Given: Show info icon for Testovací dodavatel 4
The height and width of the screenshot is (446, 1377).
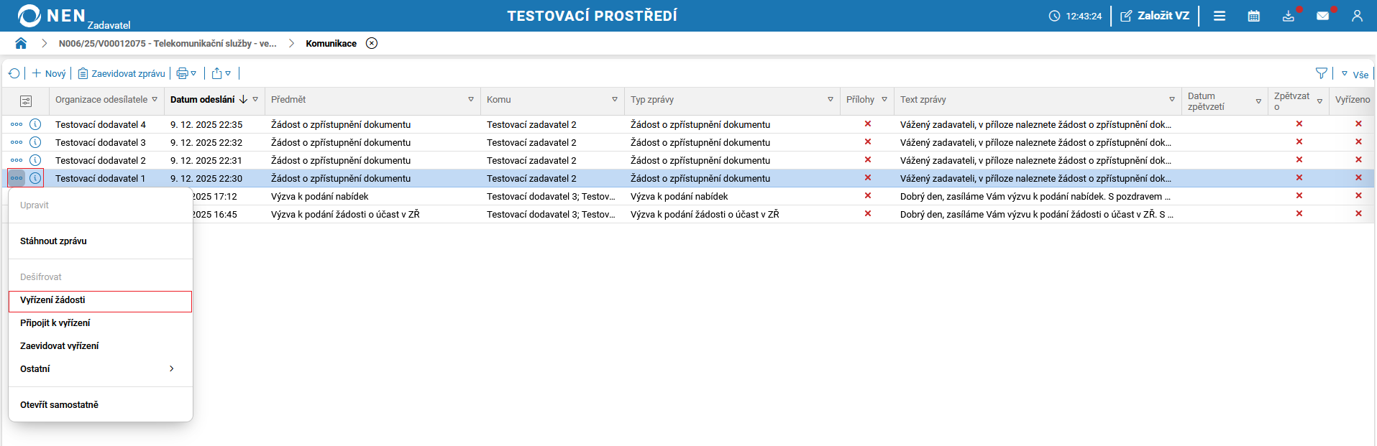Looking at the screenshot, I should click(35, 124).
